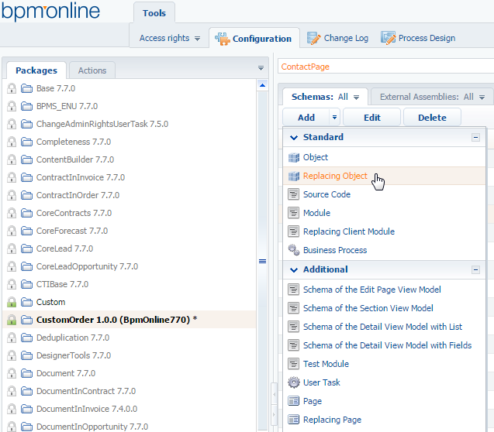Click folder icon of CTIBase 7.7.0
The width and height of the screenshot is (494, 432).
click(27, 284)
